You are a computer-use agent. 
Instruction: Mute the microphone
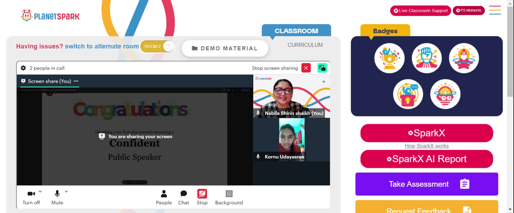pyautogui.click(x=57, y=198)
